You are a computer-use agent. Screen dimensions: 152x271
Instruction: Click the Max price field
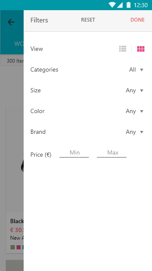tap(112, 153)
